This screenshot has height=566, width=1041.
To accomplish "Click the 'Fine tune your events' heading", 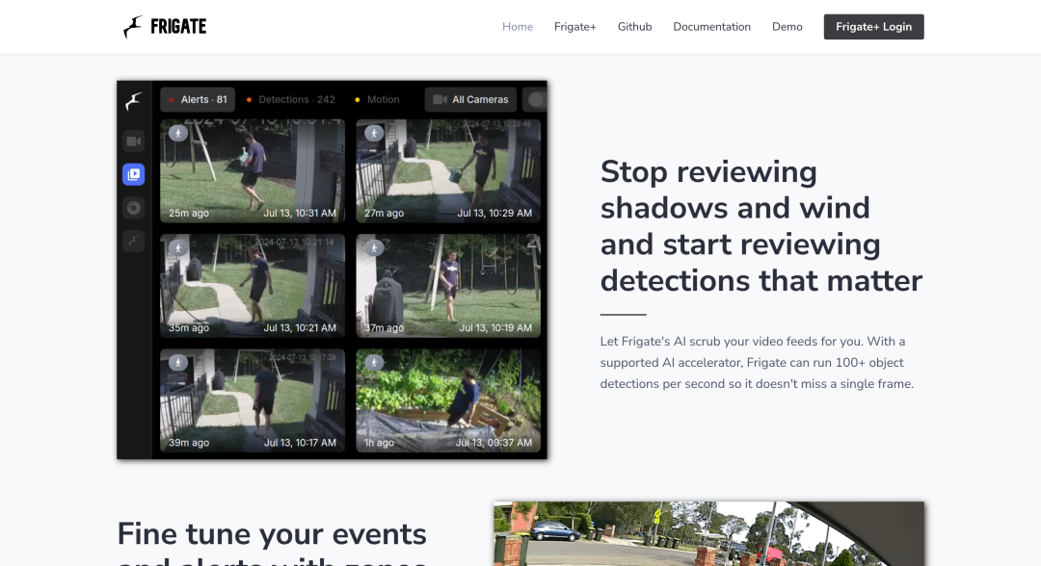I will pyautogui.click(x=272, y=542).
